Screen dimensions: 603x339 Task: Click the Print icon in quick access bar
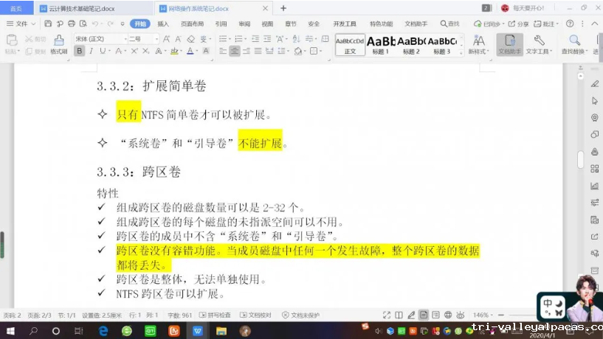click(x=72, y=24)
